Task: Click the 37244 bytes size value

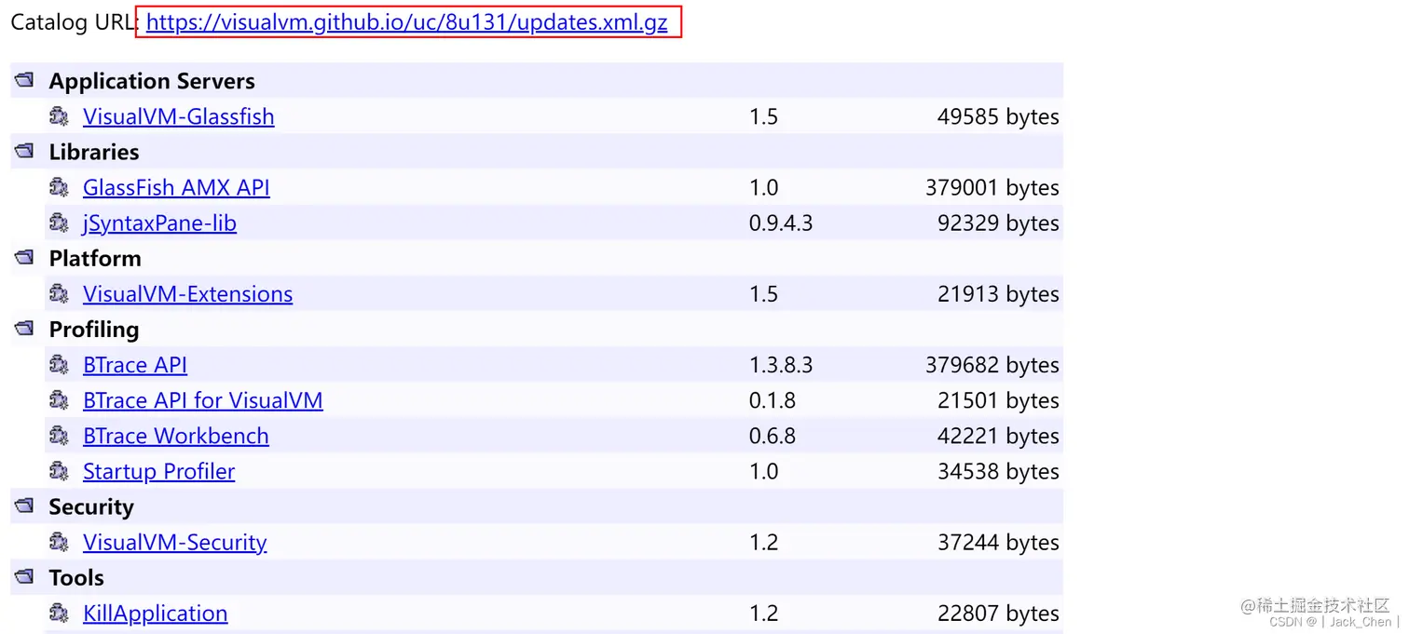Action: pyautogui.click(x=998, y=542)
